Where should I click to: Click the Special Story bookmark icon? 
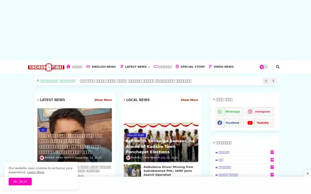tap(177, 67)
